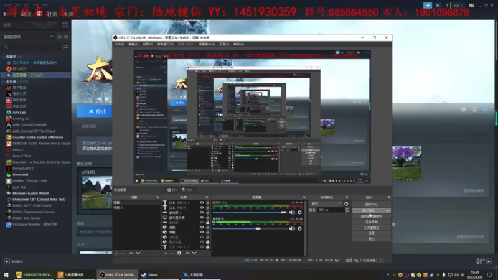Select Counter-Strike: Global Offensive in library
Viewport: 498px width, 280px height.
click(37, 137)
